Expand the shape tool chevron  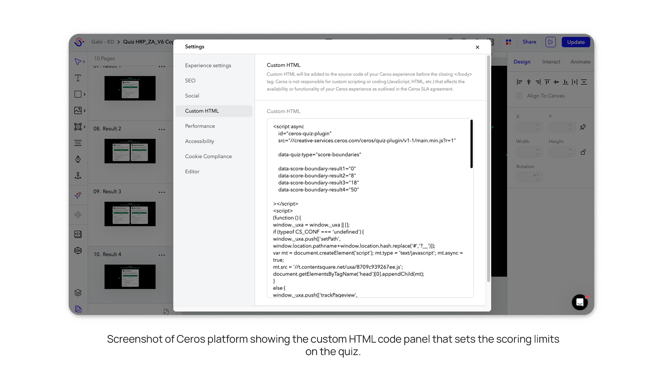[x=84, y=94]
